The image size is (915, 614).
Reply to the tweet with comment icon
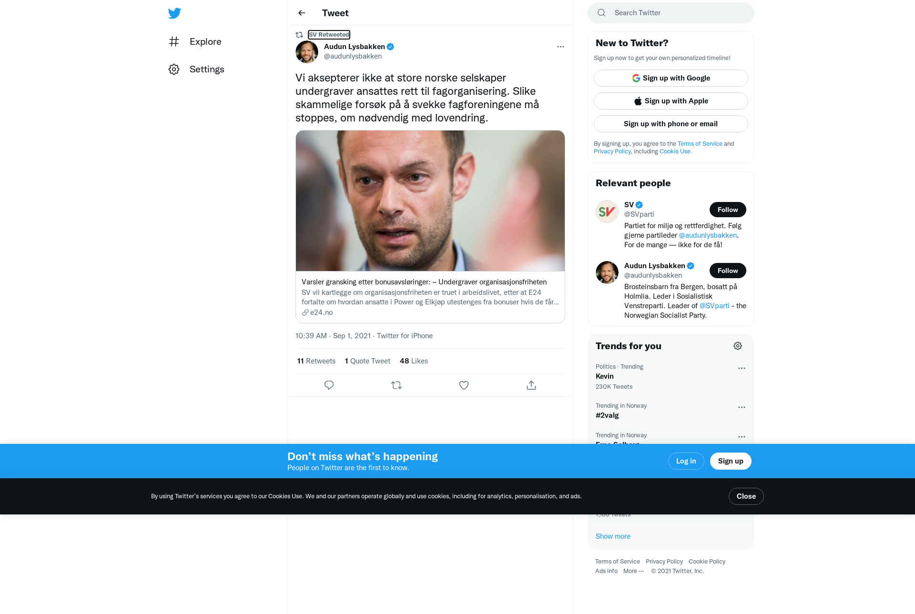(329, 385)
